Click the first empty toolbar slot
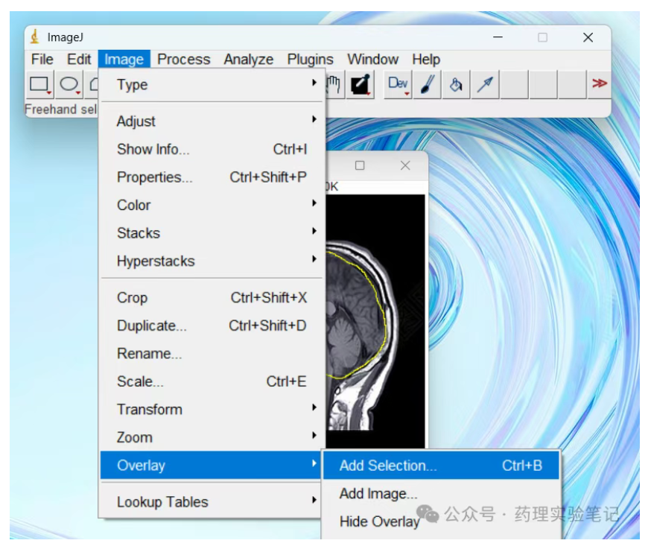This screenshot has height=552, width=651. (x=514, y=85)
